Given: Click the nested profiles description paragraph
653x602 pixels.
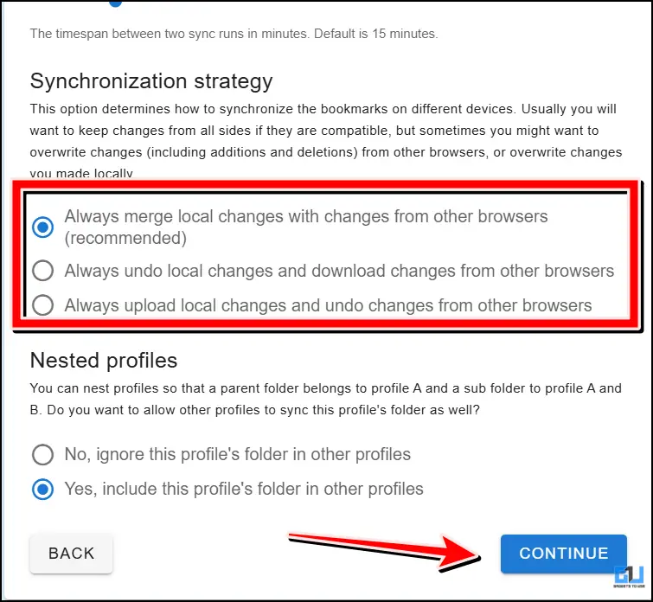Looking at the screenshot, I should (x=325, y=397).
